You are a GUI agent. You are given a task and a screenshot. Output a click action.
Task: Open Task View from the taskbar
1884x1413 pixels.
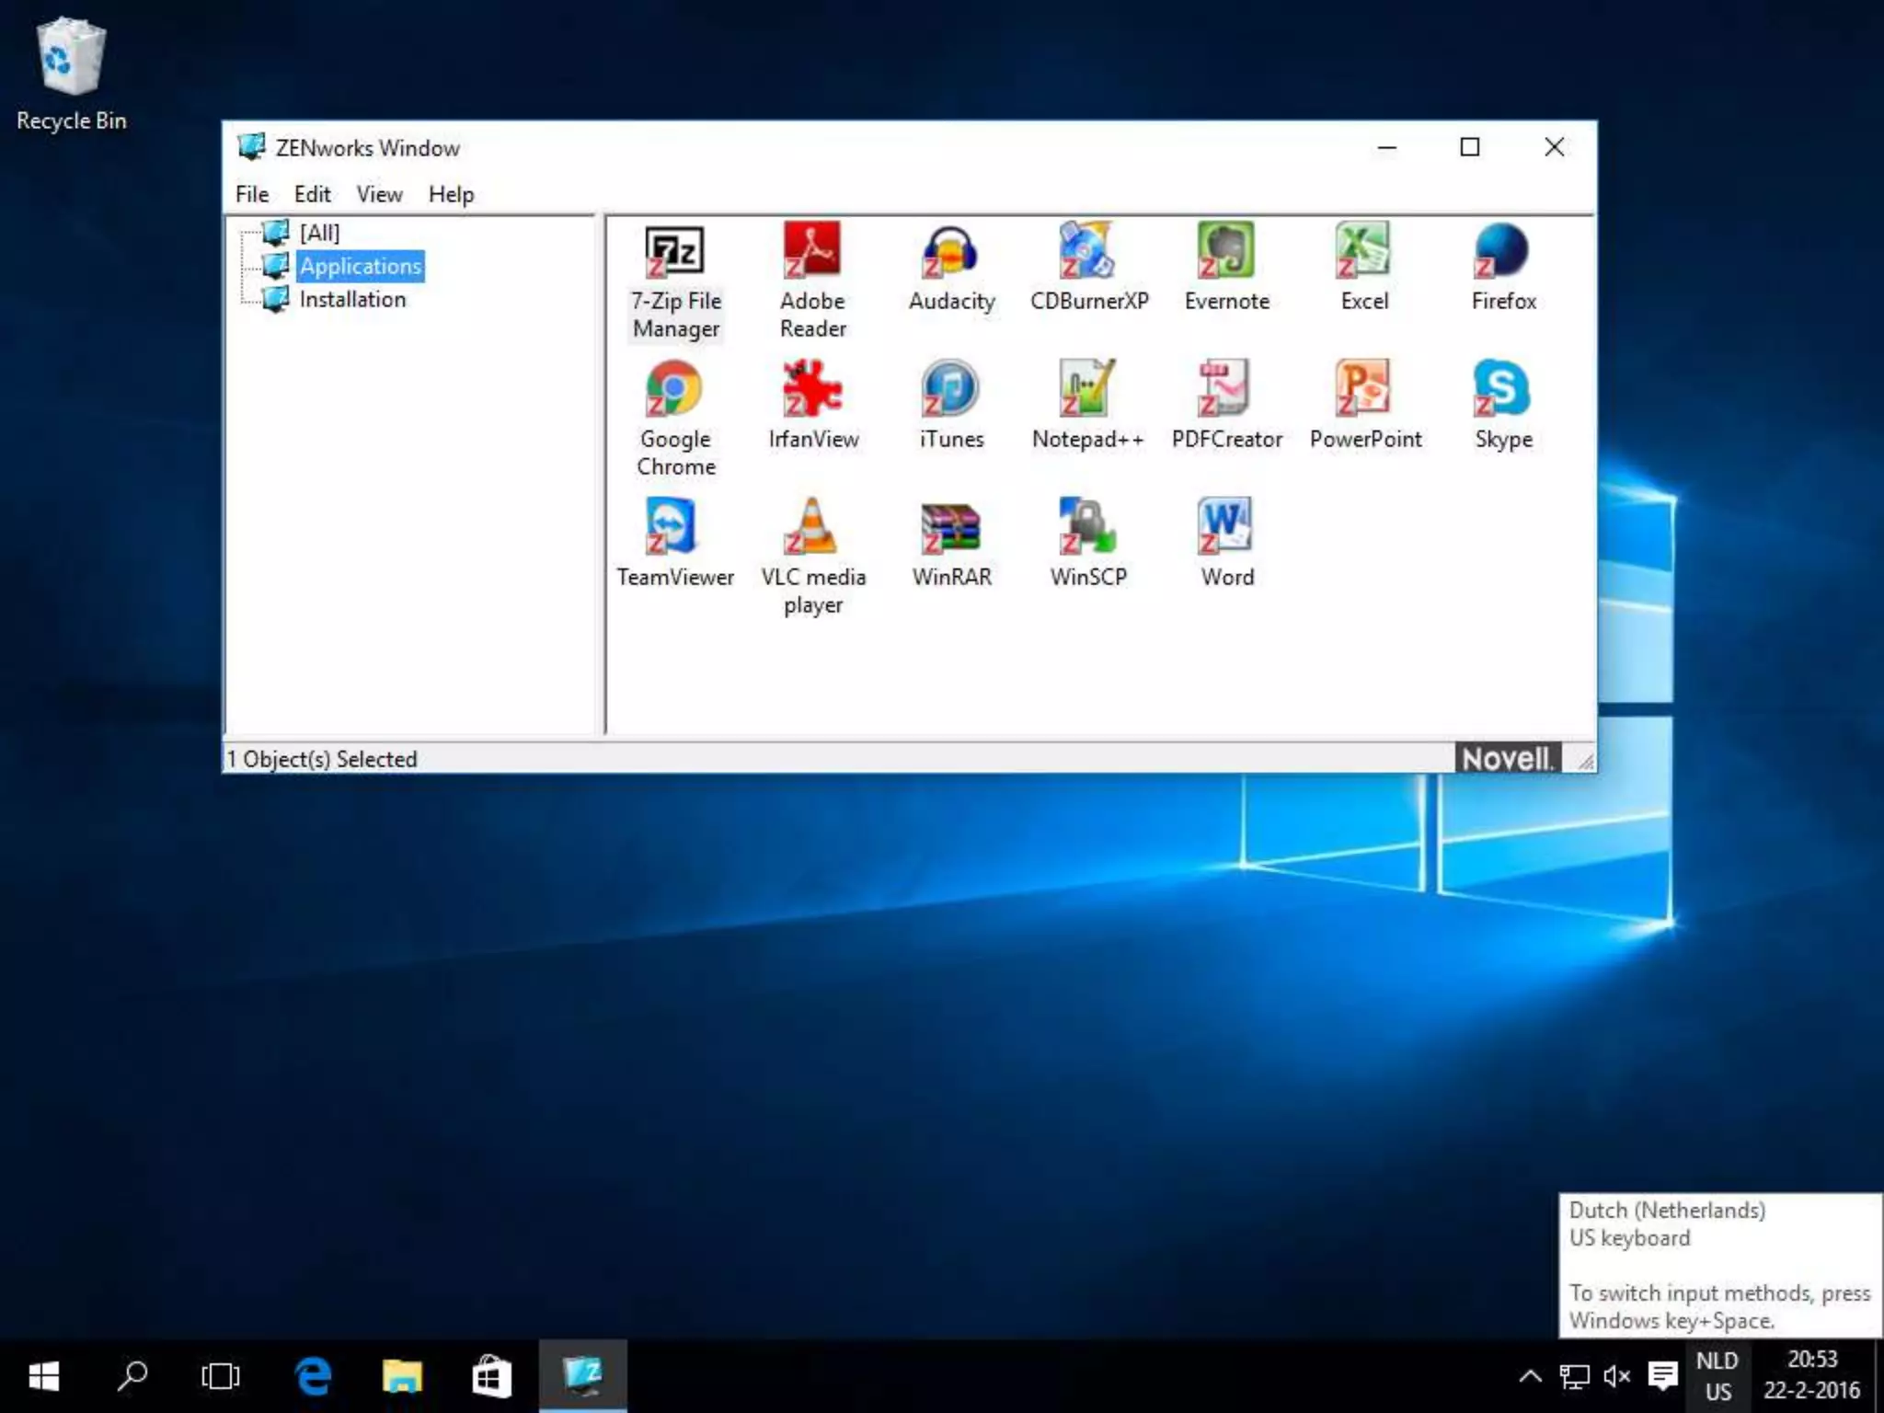pos(221,1376)
